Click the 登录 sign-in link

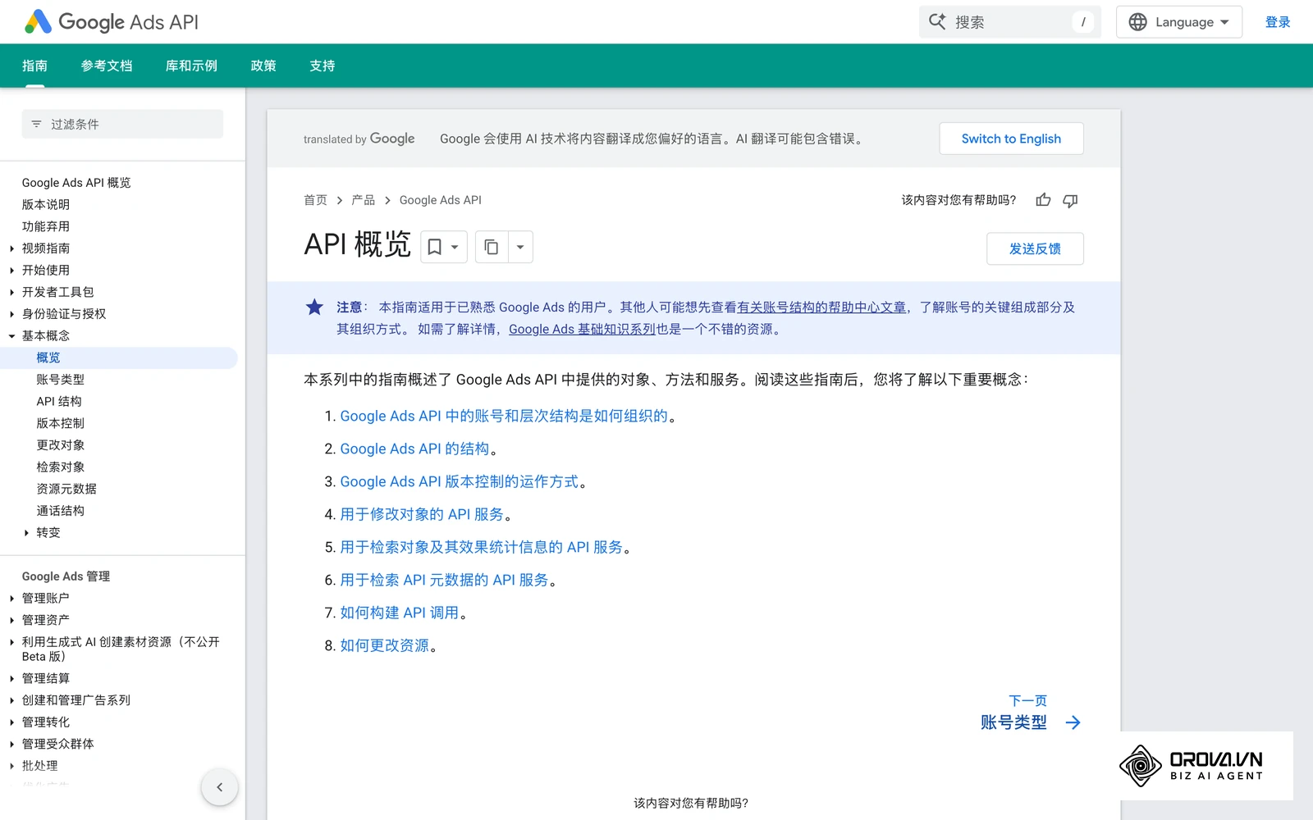1278,22
